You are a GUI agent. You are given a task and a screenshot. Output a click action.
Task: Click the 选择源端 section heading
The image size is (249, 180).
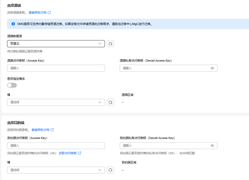(14, 5)
